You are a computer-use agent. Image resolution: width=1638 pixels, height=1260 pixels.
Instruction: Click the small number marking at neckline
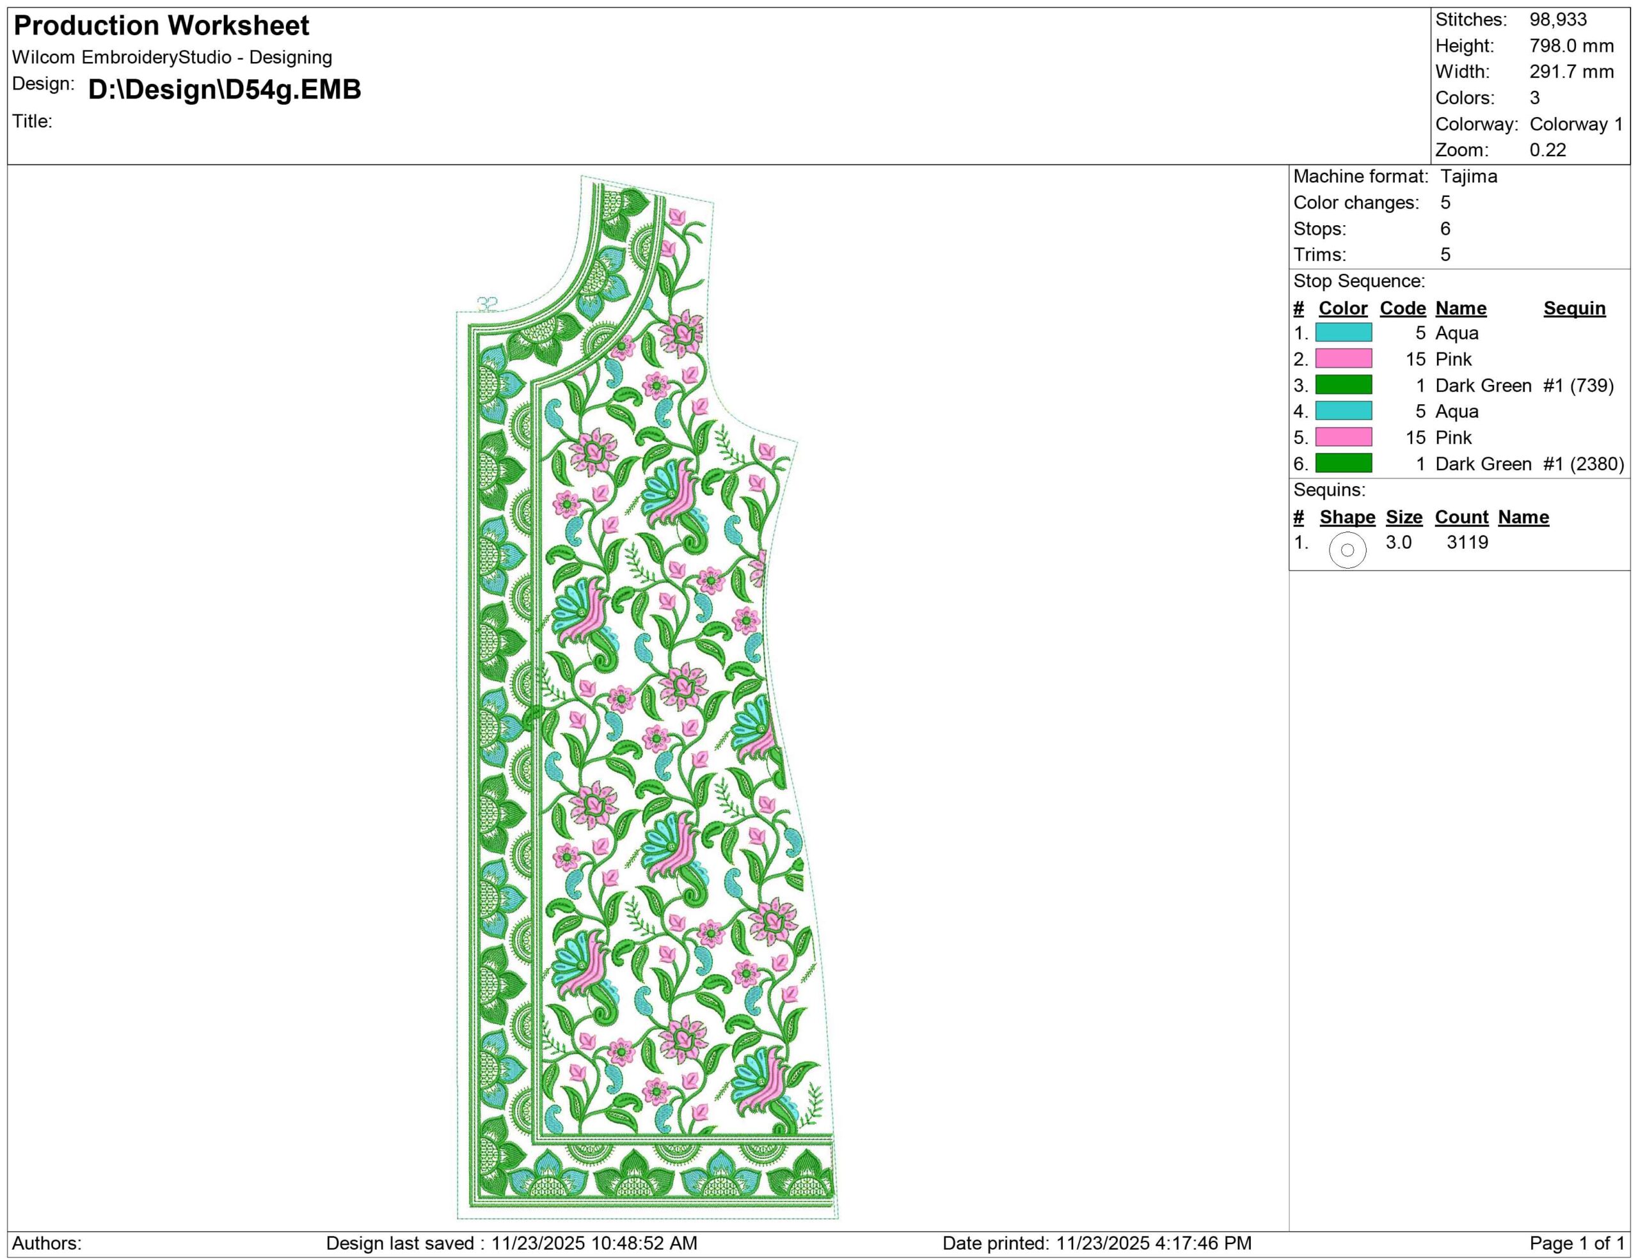tap(488, 304)
